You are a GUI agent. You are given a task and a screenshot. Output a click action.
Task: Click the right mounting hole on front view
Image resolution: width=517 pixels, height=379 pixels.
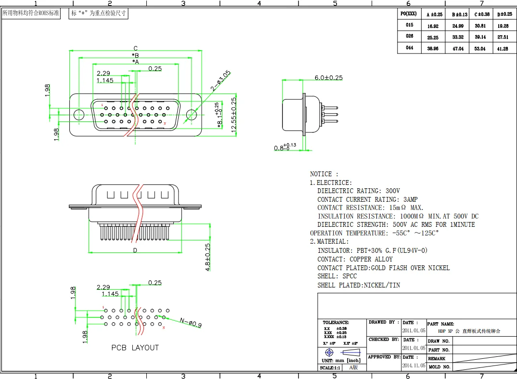click(192, 115)
